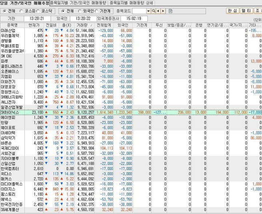The image size is (262, 214).
Task: Open 종목일자별 기관/외국인 매매동향 tab
Action: point(79,3)
